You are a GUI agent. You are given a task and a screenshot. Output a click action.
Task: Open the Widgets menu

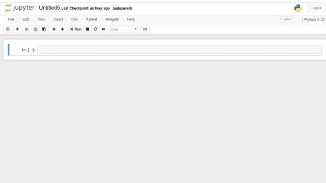(x=112, y=19)
